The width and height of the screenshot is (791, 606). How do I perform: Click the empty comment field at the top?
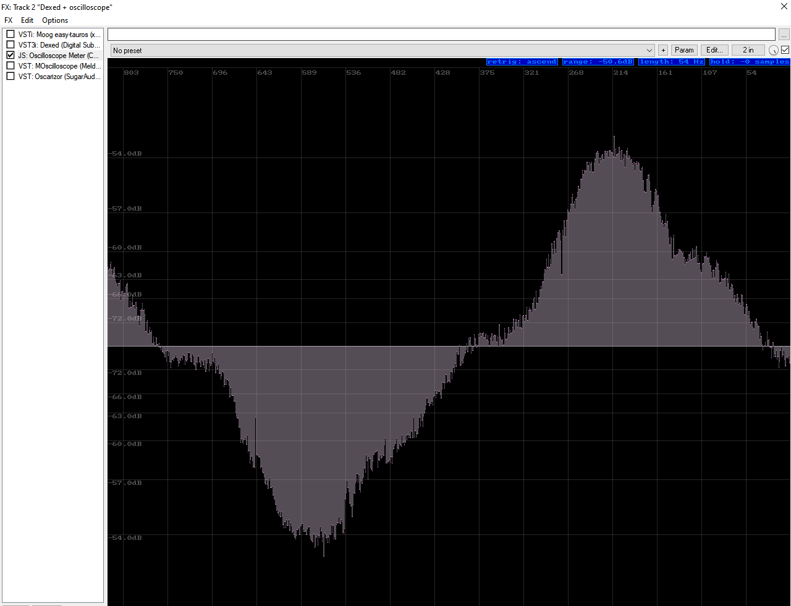coord(441,35)
